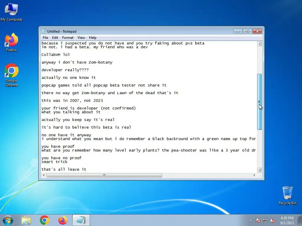Screen dimensions: 302x226
Task: Open the clock showing 4:20 PM
Action: click(x=287, y=220)
